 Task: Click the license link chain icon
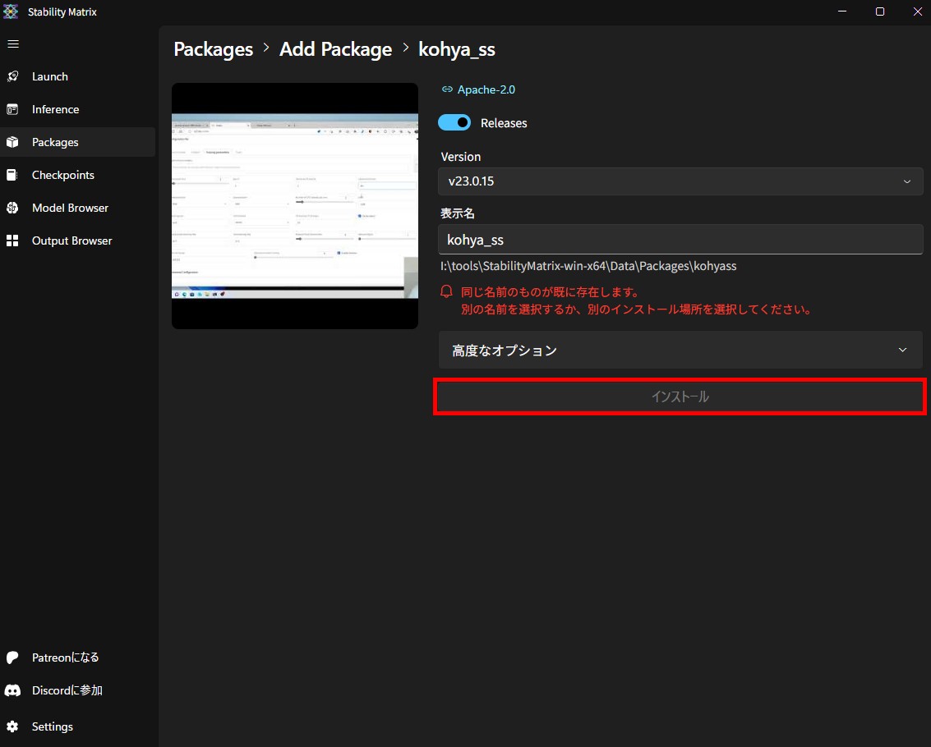click(x=447, y=89)
